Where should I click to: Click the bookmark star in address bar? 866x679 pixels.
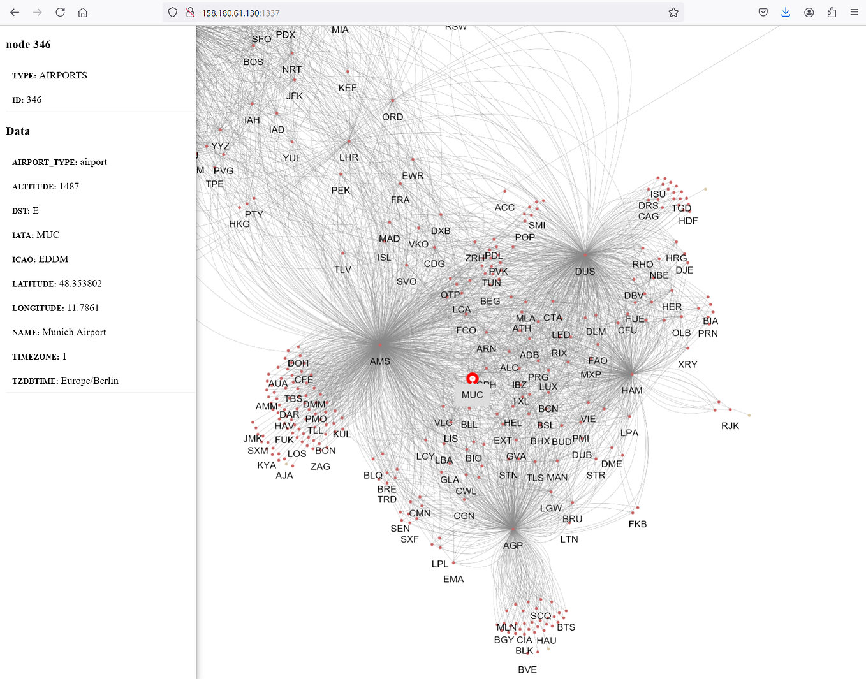click(673, 12)
